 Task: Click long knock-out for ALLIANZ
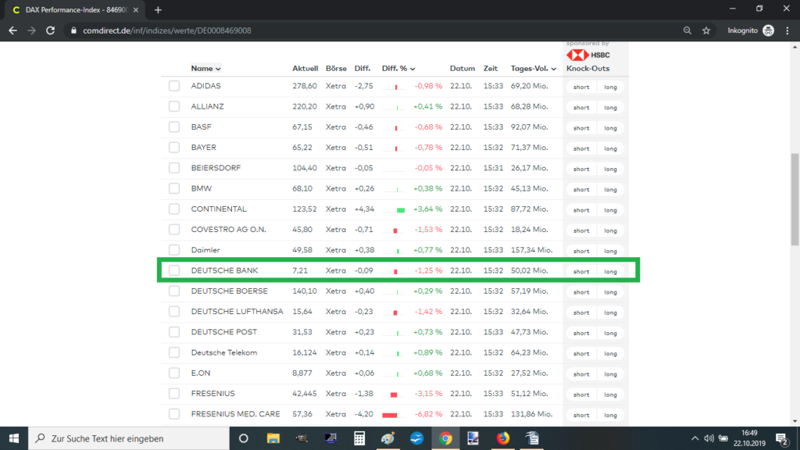(610, 108)
